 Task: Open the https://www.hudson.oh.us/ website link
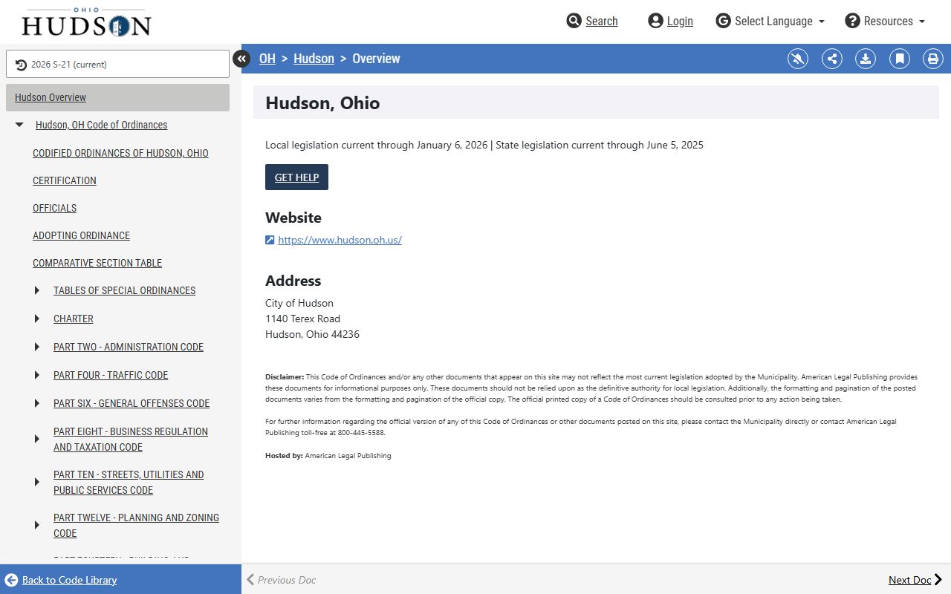point(340,240)
